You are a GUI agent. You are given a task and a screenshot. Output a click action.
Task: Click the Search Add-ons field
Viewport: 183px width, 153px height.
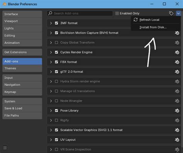80,13
